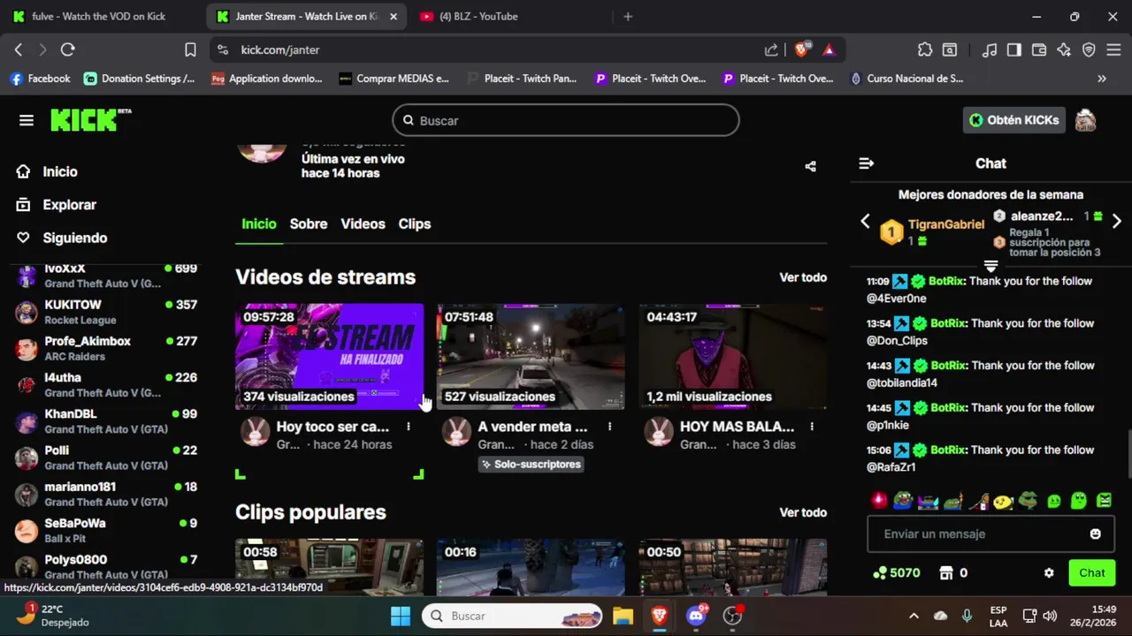Click the 5070 KICKs balance icon
Screen dimensions: 1132x636
(x=879, y=572)
